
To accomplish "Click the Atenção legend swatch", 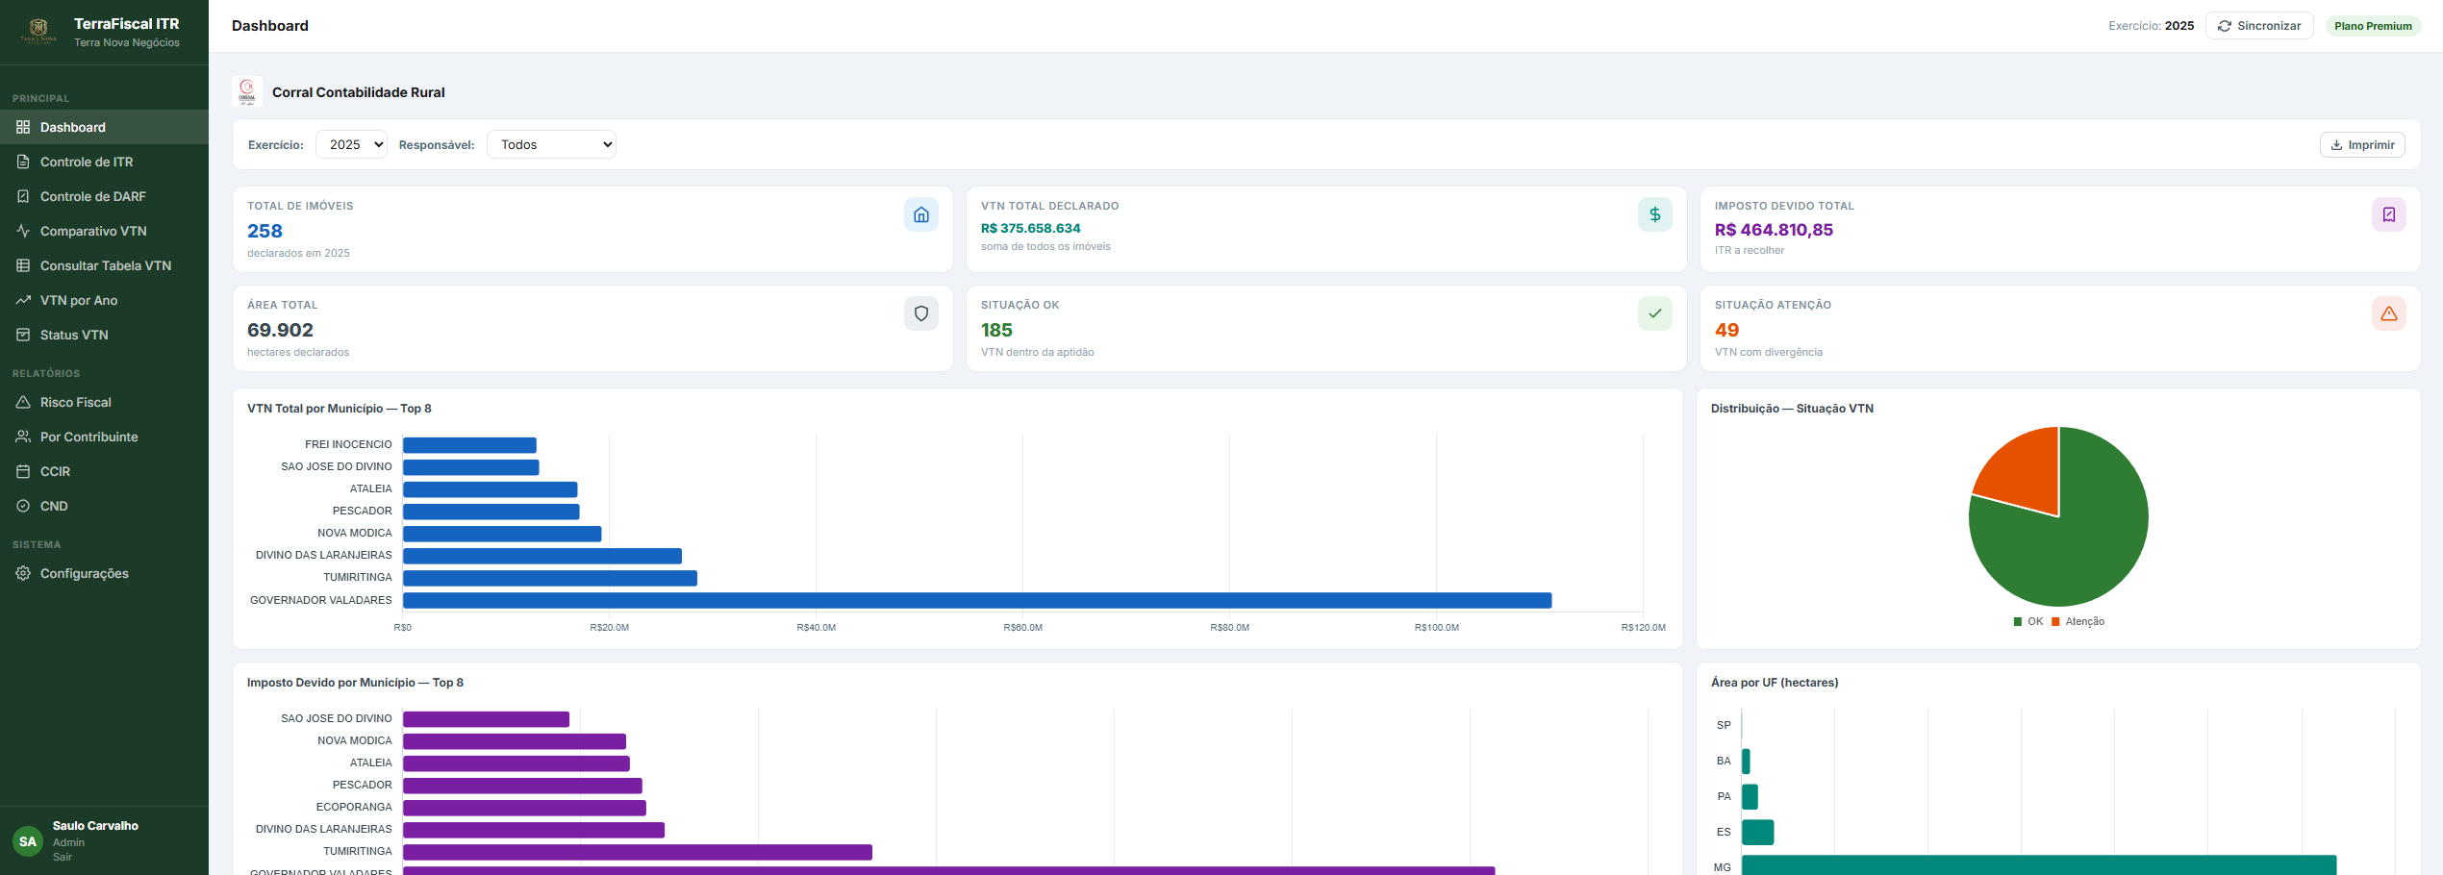I will click(x=2055, y=622).
